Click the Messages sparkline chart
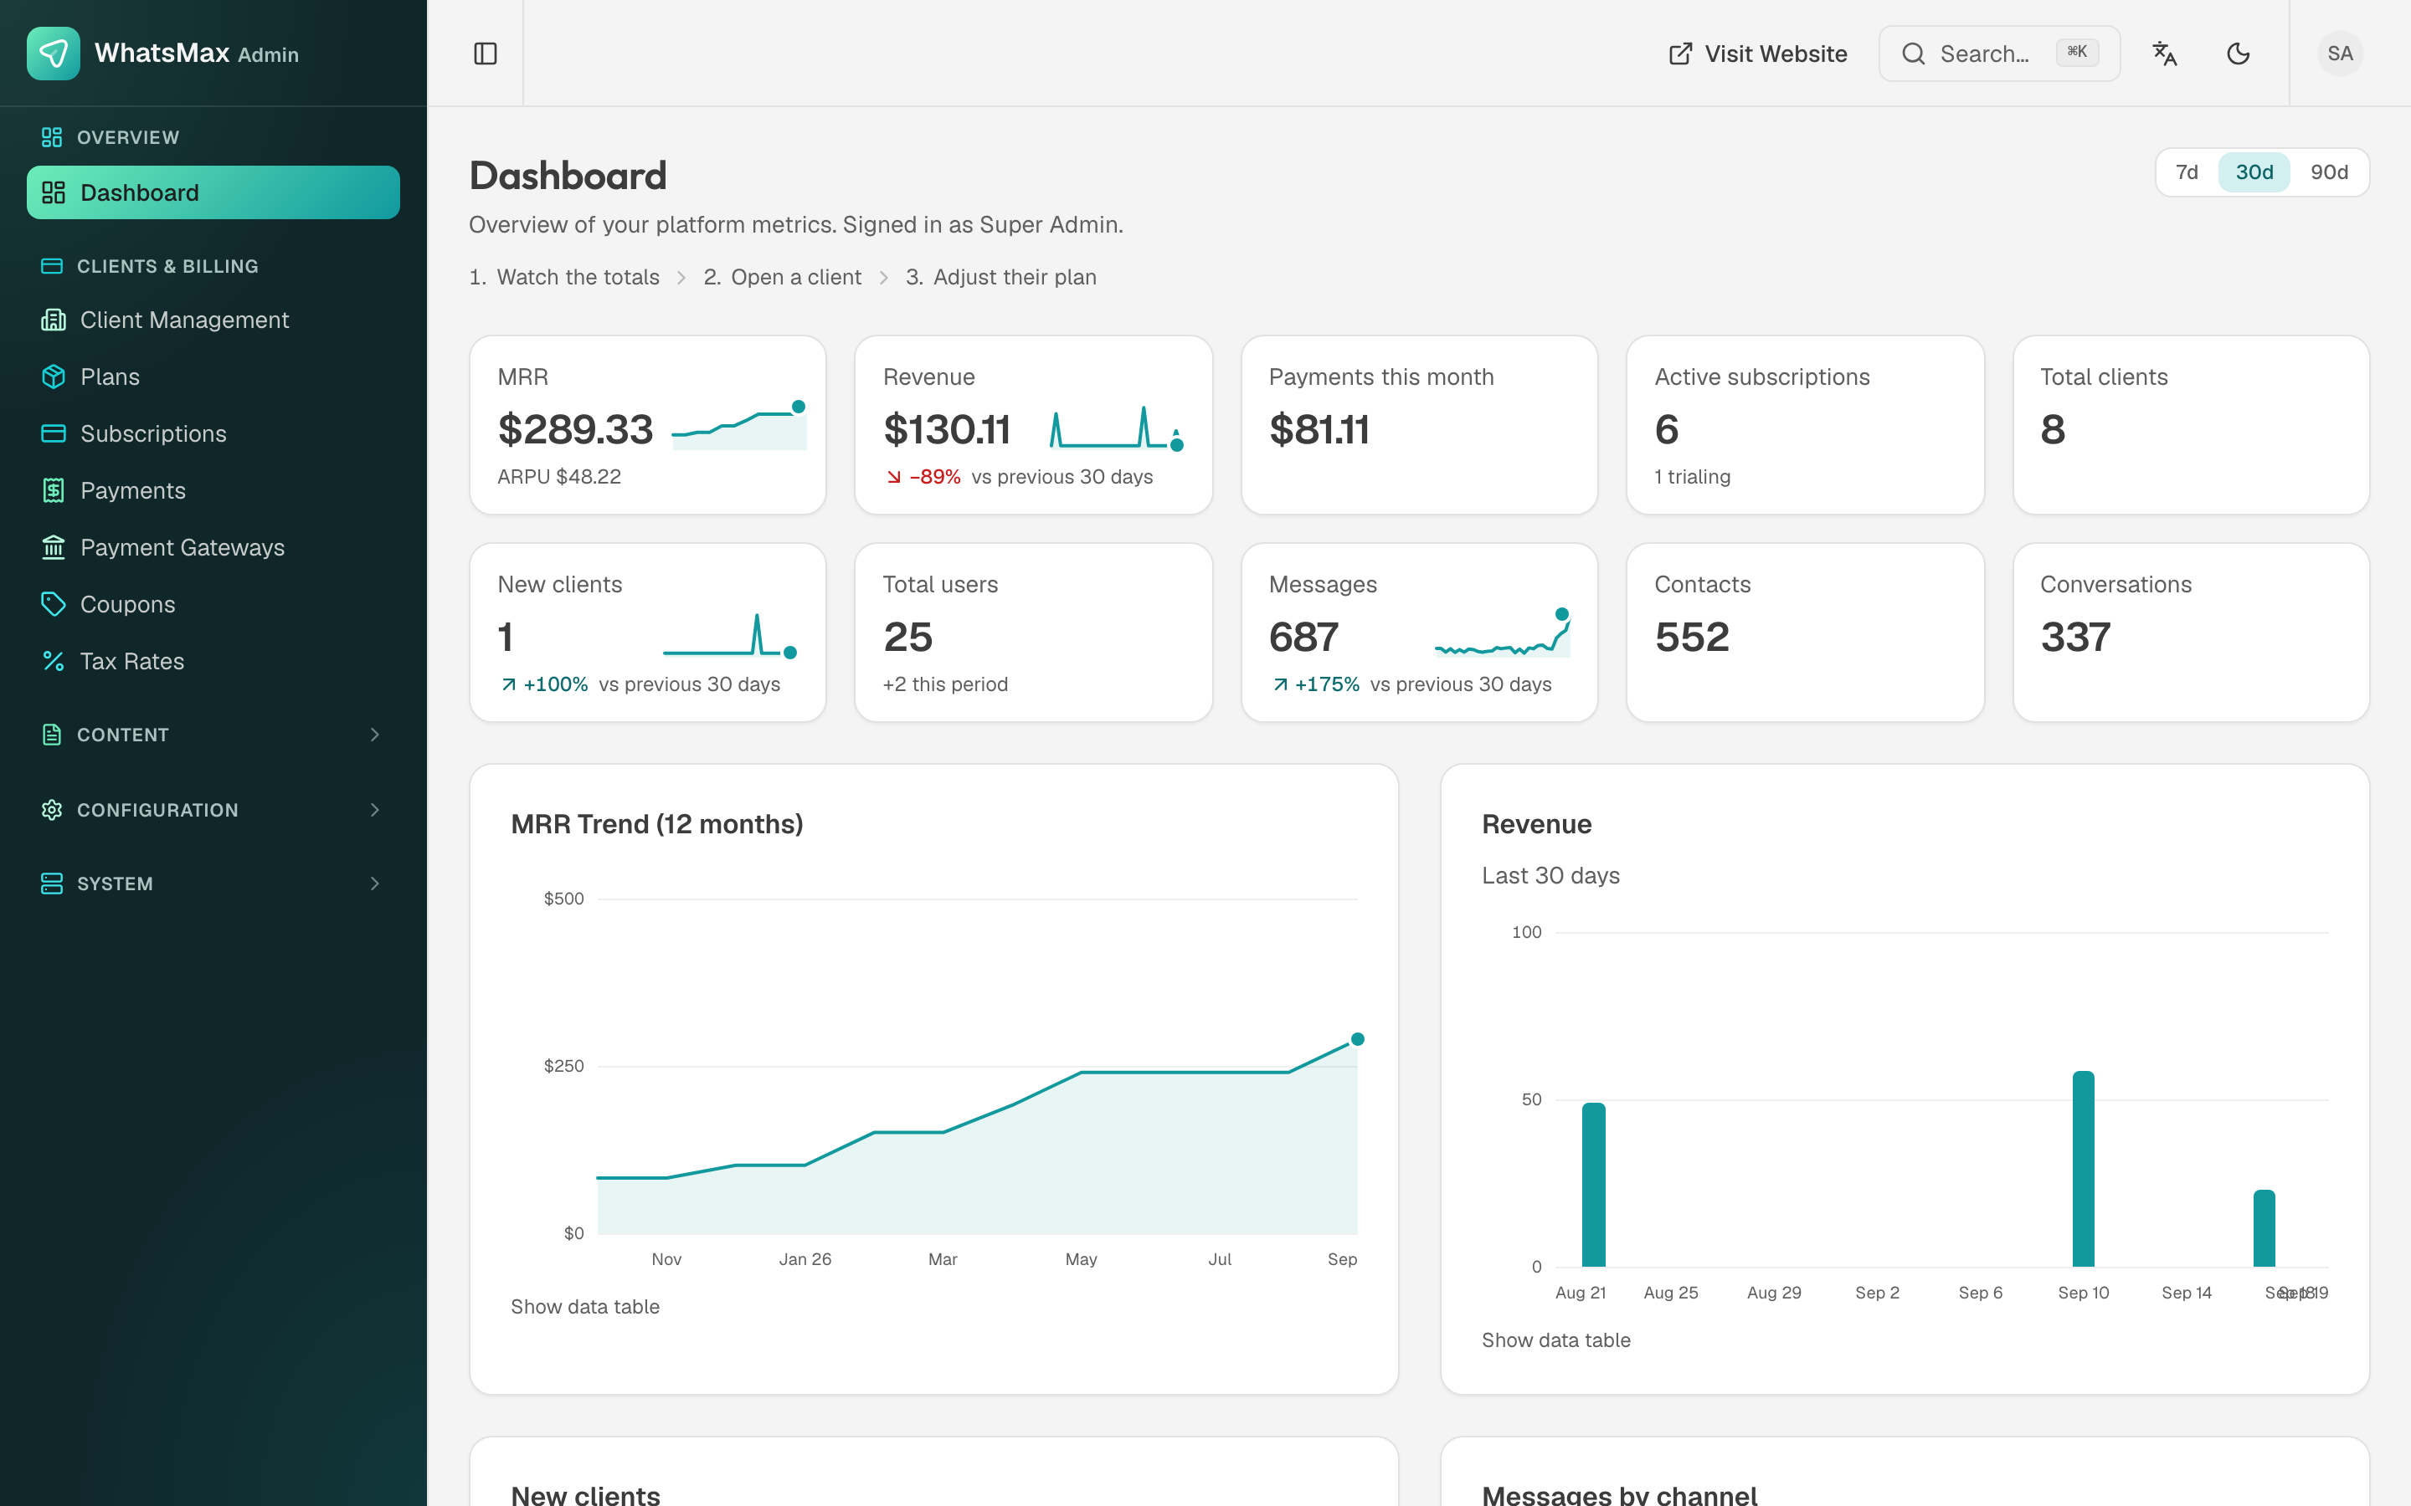This screenshot has height=1506, width=2411. (1503, 633)
